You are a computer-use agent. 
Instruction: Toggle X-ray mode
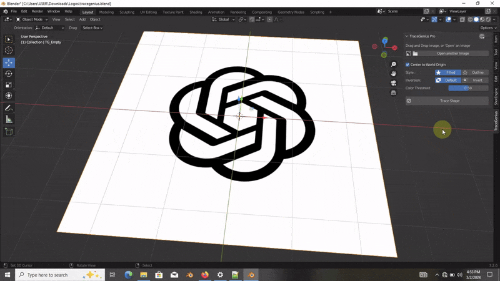click(x=462, y=19)
